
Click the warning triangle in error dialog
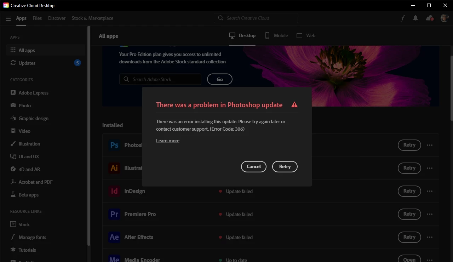click(294, 105)
